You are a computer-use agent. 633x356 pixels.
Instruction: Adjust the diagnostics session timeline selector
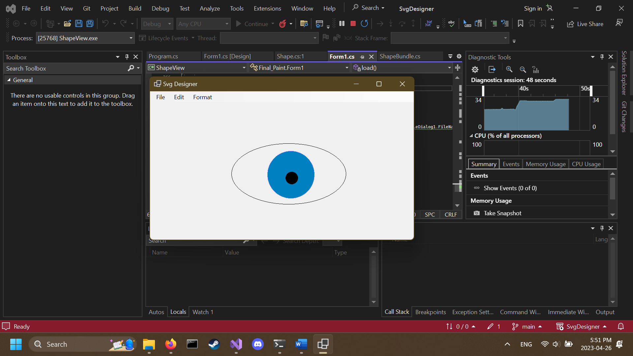pyautogui.click(x=483, y=91)
